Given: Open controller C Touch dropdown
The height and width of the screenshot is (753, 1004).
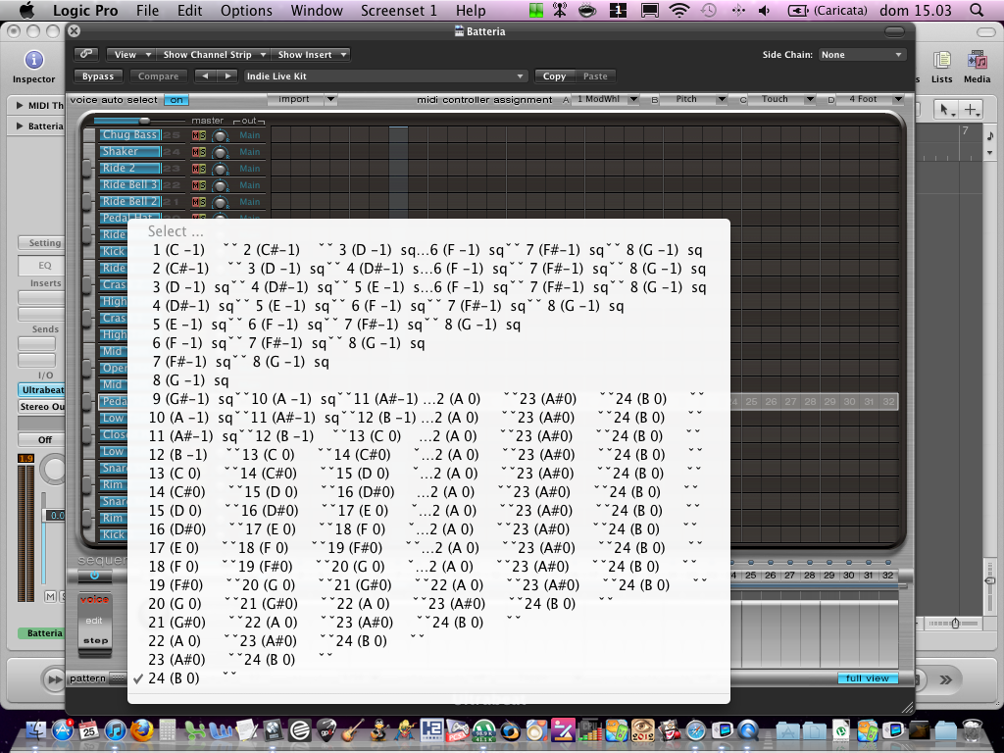Looking at the screenshot, I should pyautogui.click(x=782, y=99).
